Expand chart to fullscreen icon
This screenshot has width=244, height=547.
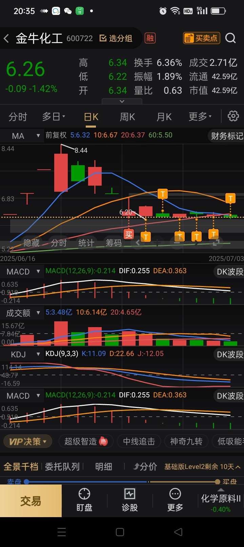click(x=216, y=242)
